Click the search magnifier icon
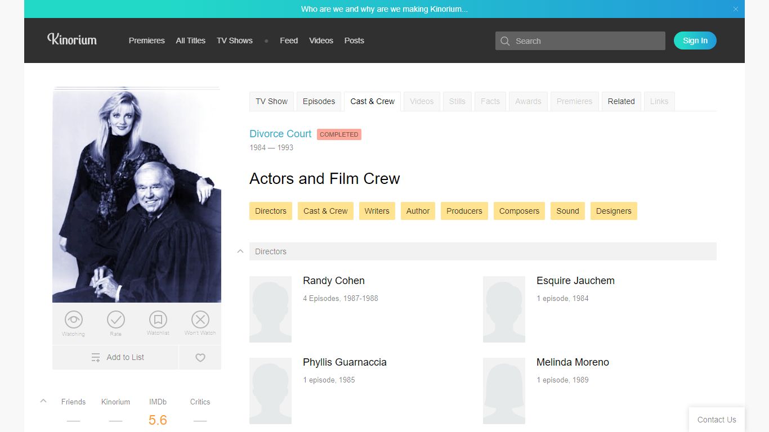769x432 pixels. click(x=505, y=41)
